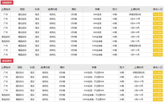Screen dimensions: 164x102
Task: Click 5180含食宿 fee in 精品封闭 详情咨询分校 row
Action: 97,46
